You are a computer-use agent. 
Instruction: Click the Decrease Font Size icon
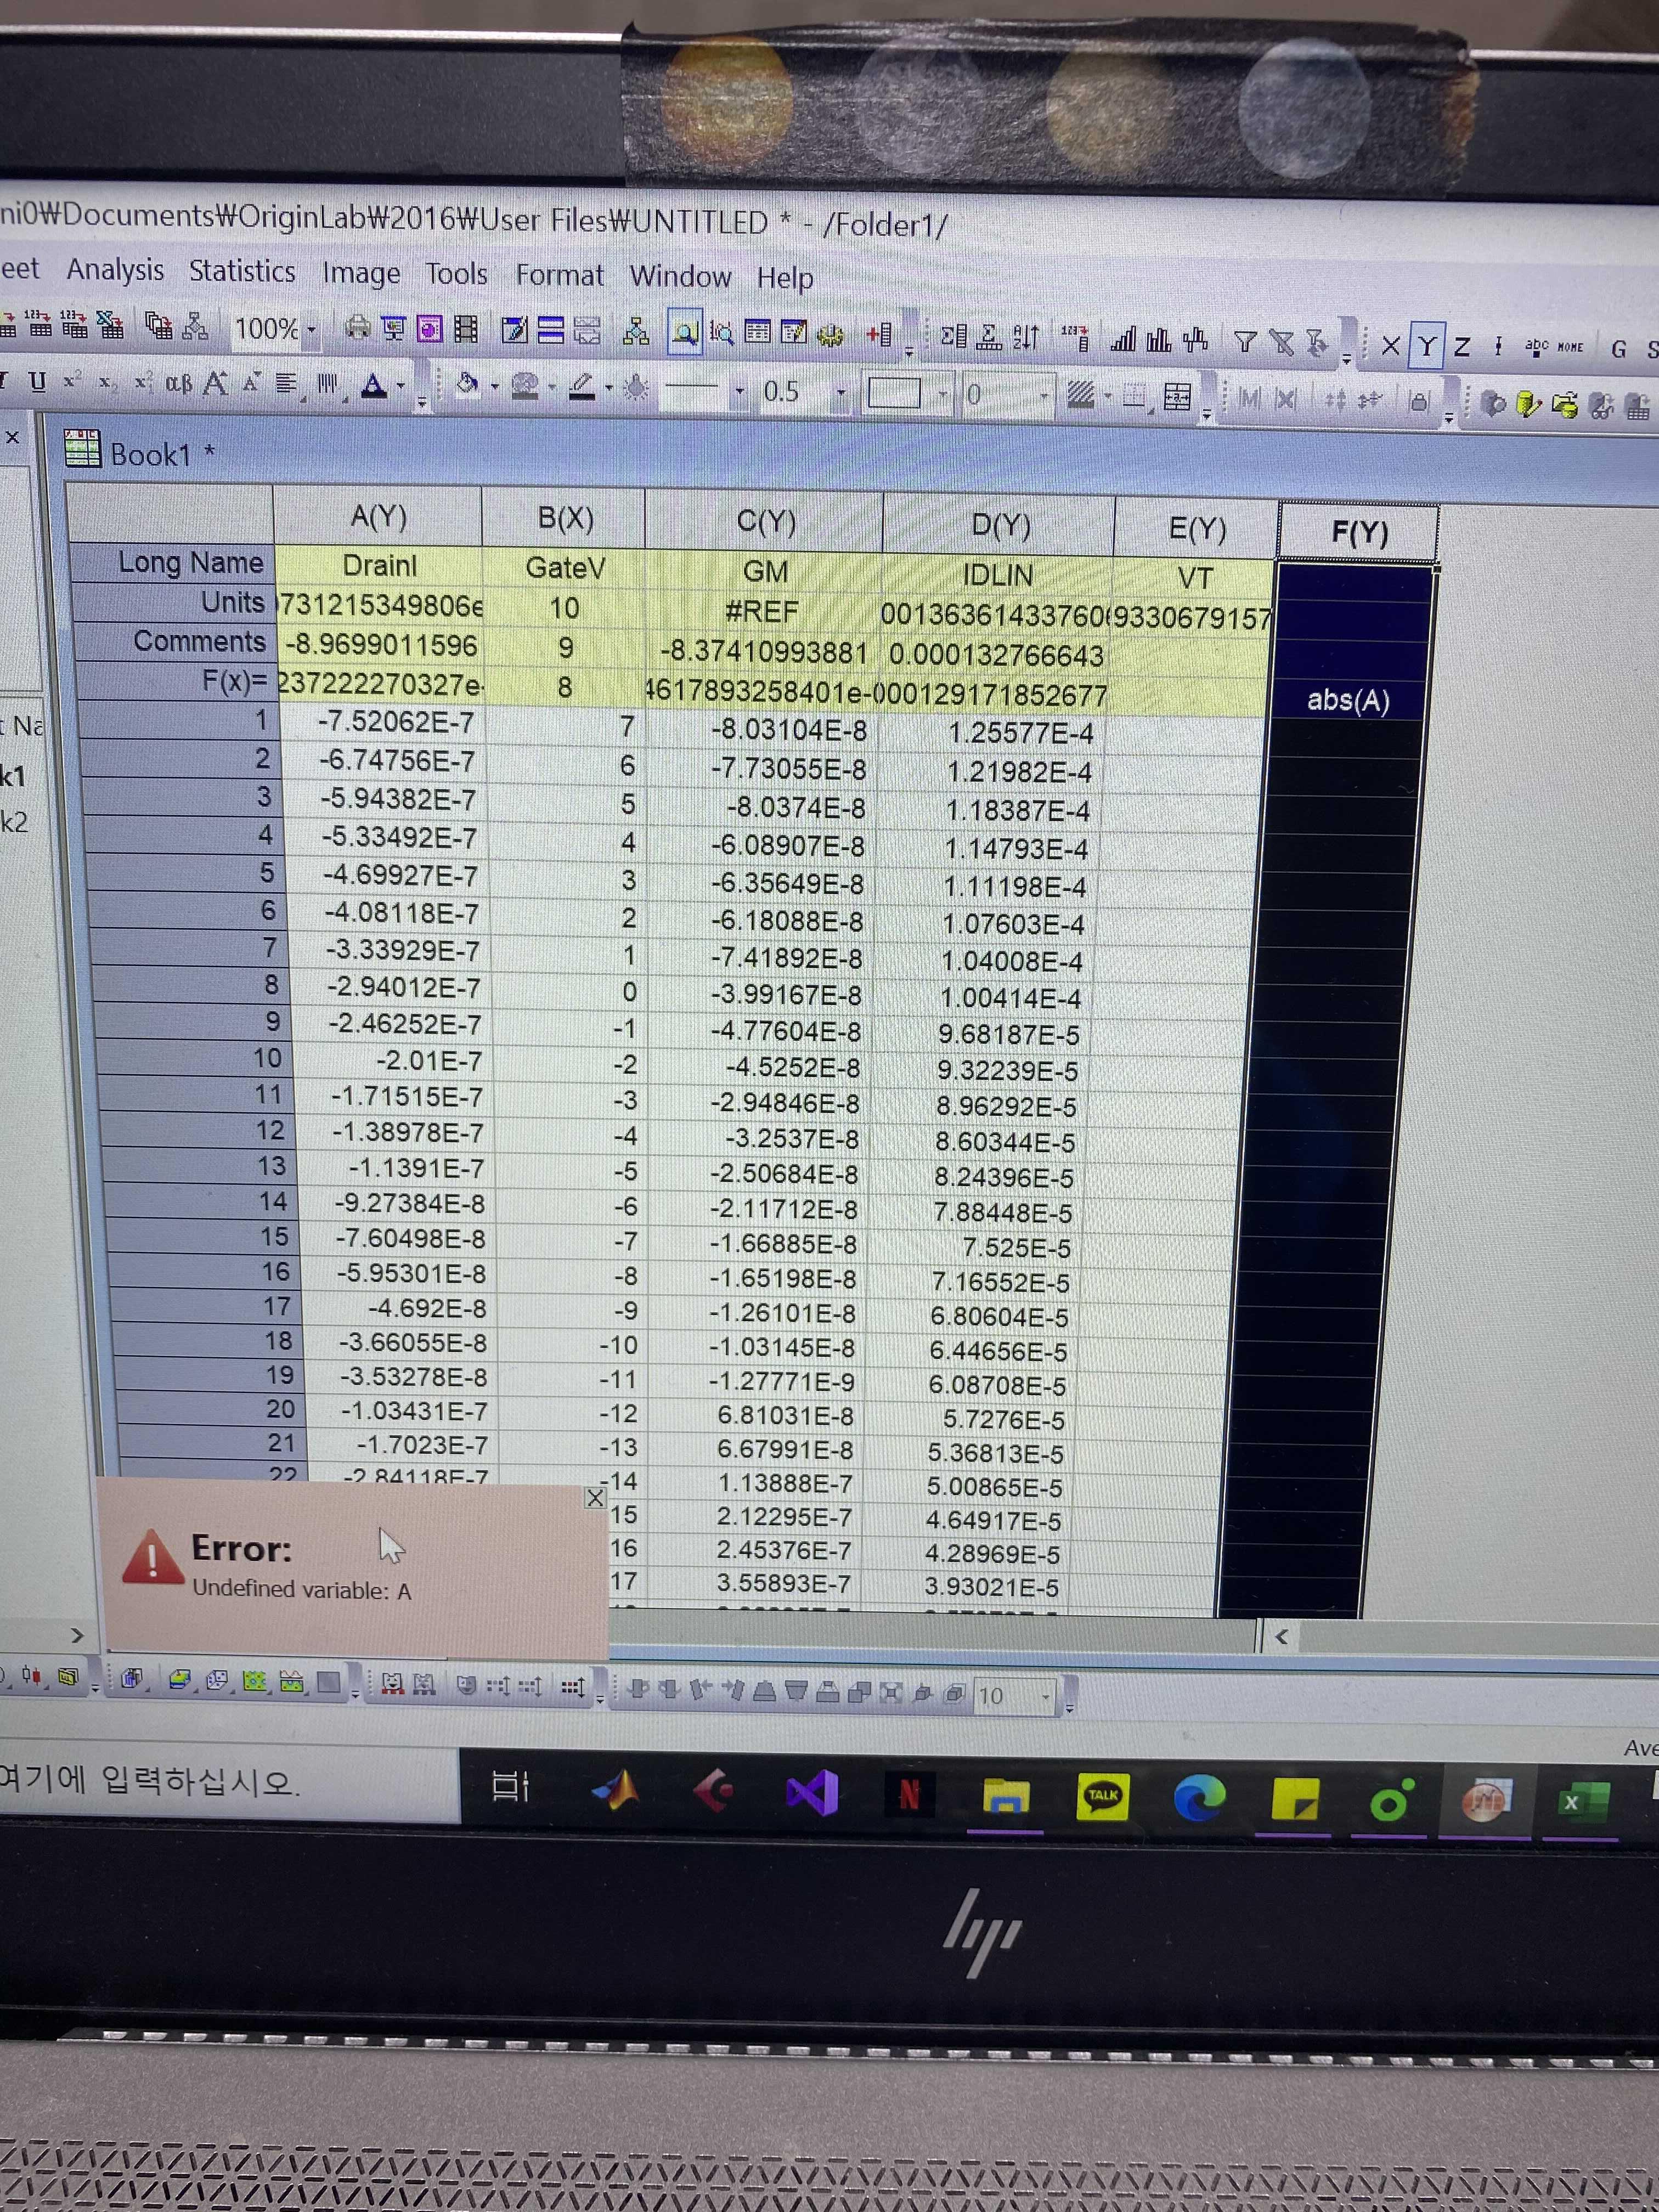point(251,383)
